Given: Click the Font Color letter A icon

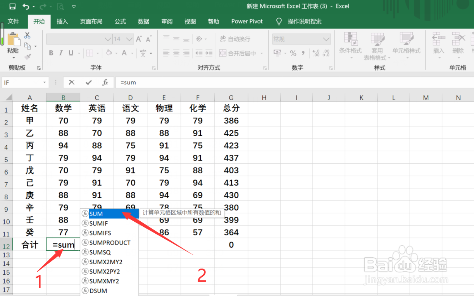Looking at the screenshot, I should coord(124,53).
